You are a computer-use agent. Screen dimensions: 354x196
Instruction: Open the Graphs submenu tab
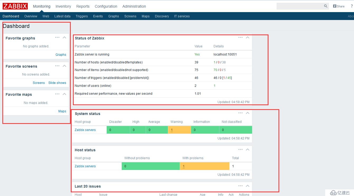(x=114, y=16)
